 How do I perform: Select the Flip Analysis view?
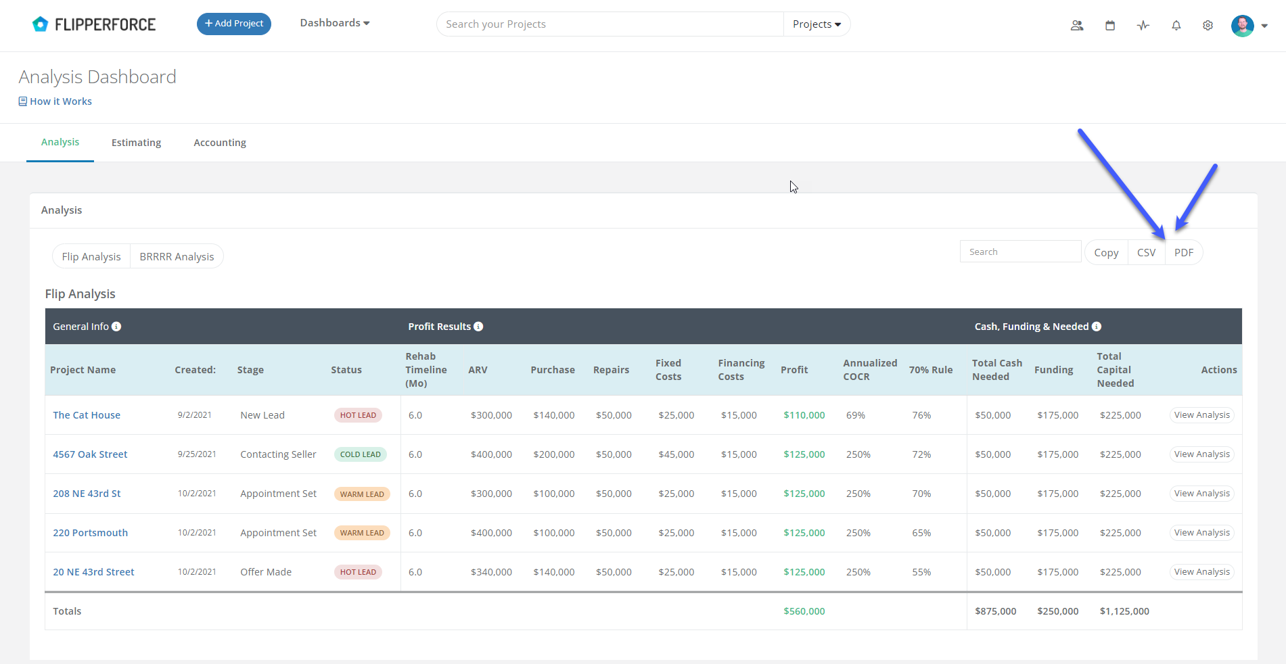point(91,256)
